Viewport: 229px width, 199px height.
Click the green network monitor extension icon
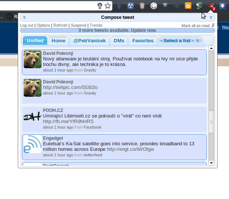tap(199, 6)
